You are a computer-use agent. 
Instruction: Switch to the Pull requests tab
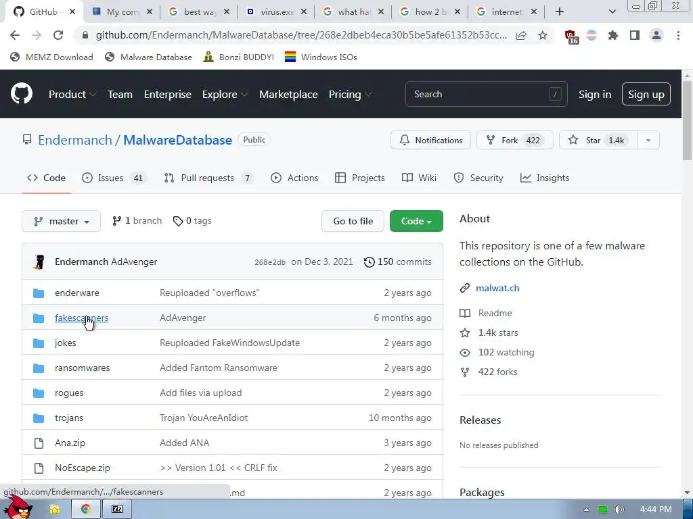[208, 178]
